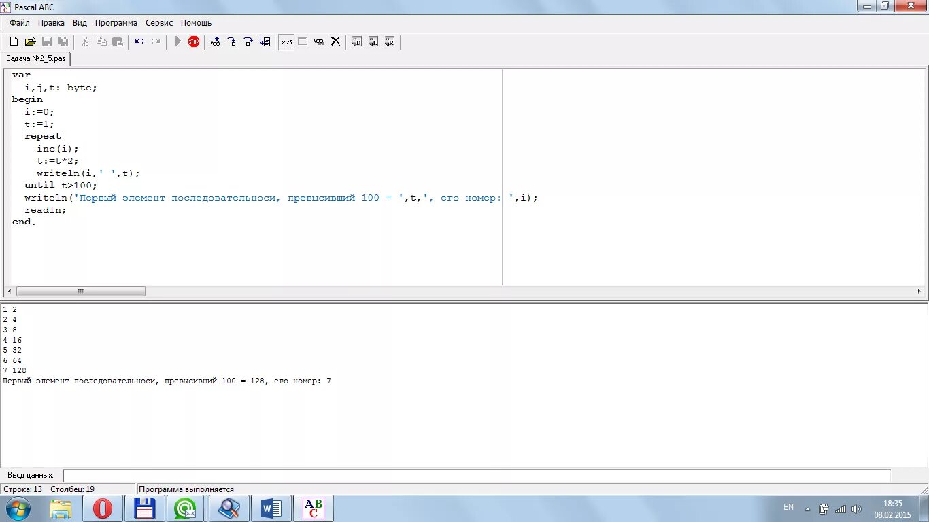929x522 pixels.
Task: Run the program with the play icon
Action: coord(178,41)
